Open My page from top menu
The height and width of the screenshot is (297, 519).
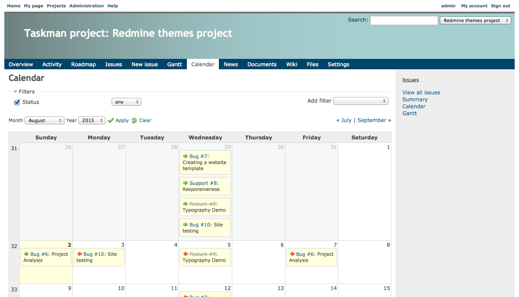click(x=34, y=6)
